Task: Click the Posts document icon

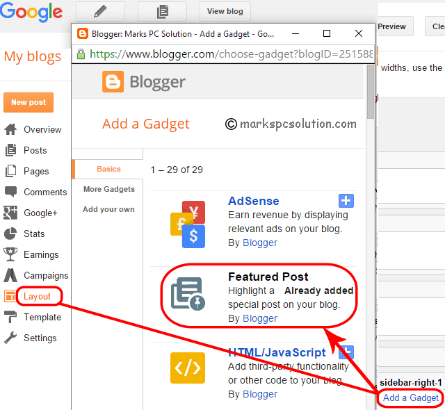Action: click(11, 150)
